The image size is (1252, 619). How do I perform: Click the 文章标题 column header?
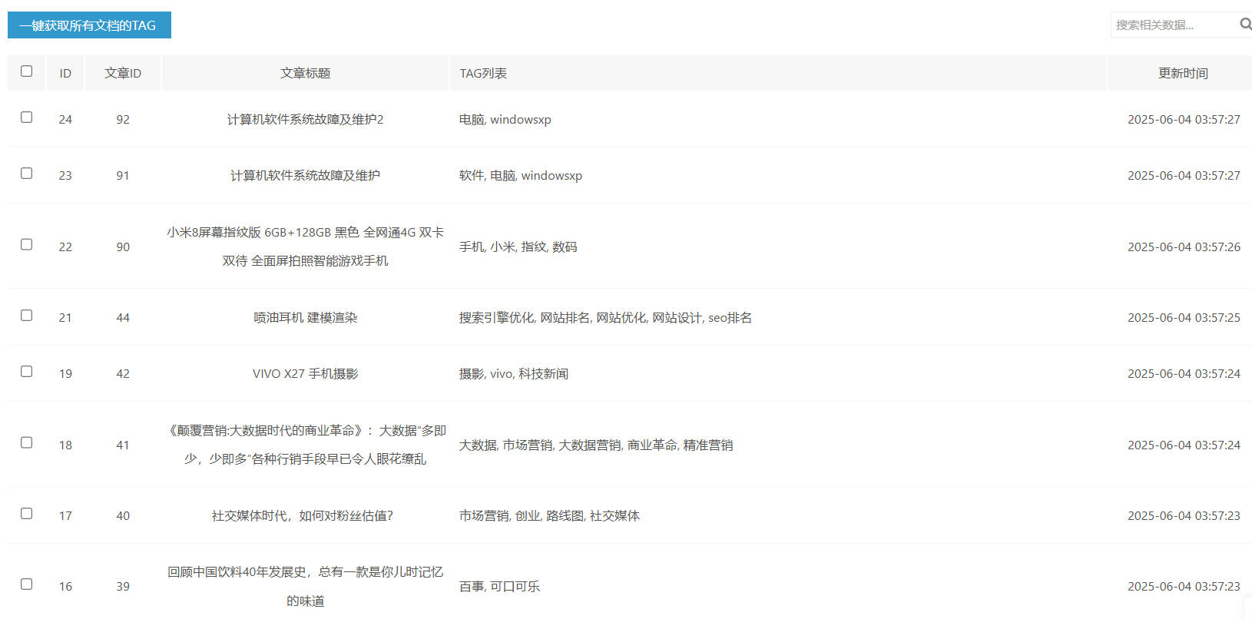point(305,73)
